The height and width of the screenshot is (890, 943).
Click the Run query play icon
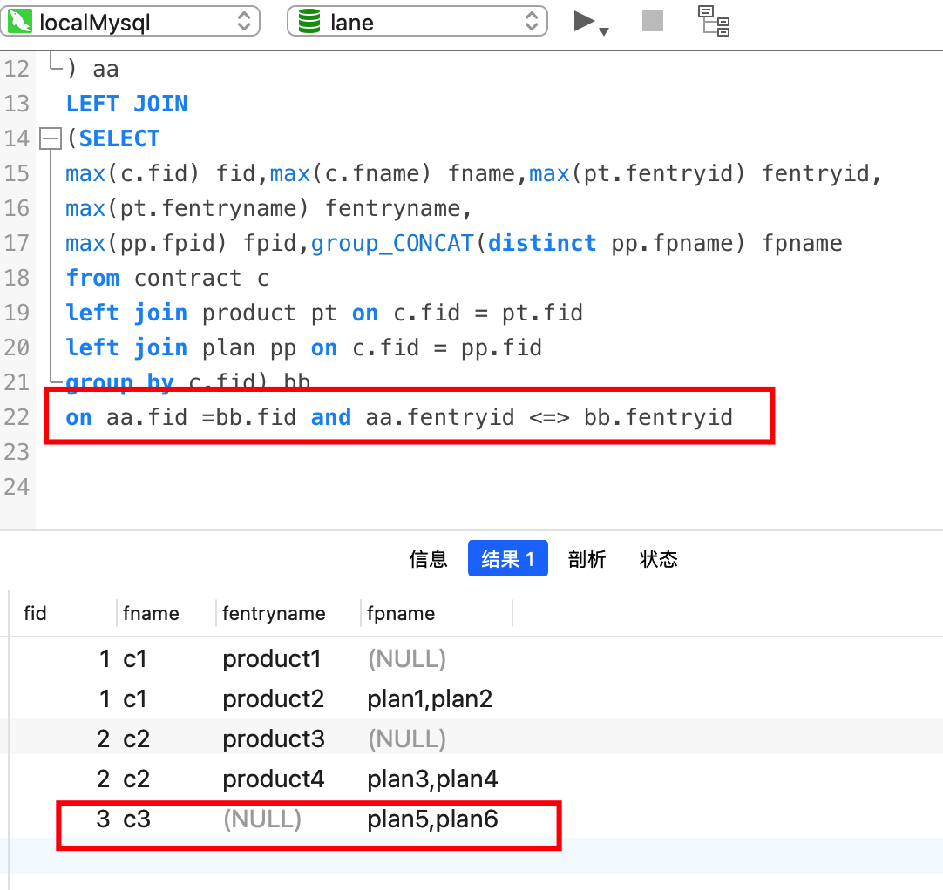click(584, 21)
